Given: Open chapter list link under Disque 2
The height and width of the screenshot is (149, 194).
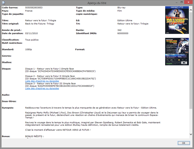Looking at the screenshot, I should point(42,81).
